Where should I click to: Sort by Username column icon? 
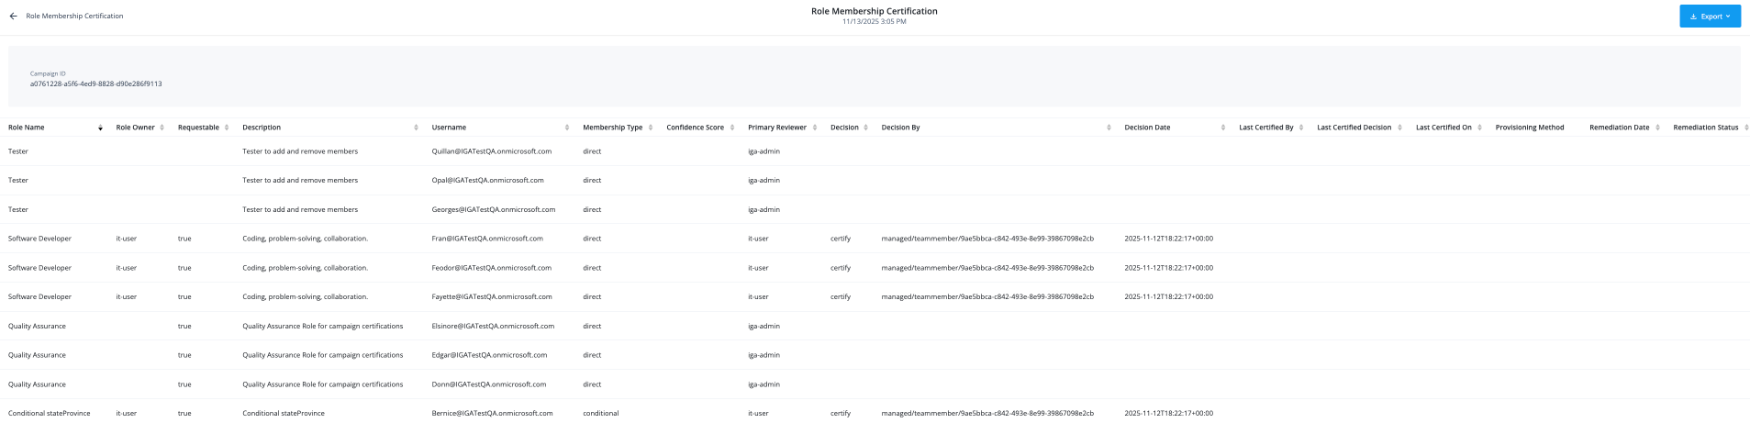click(x=567, y=128)
